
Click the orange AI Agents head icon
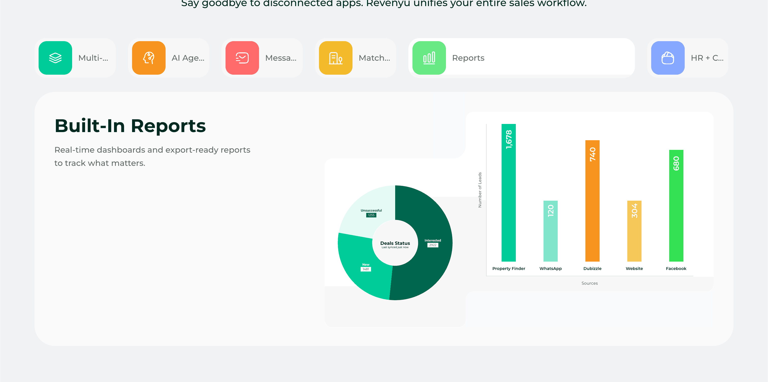[149, 58]
